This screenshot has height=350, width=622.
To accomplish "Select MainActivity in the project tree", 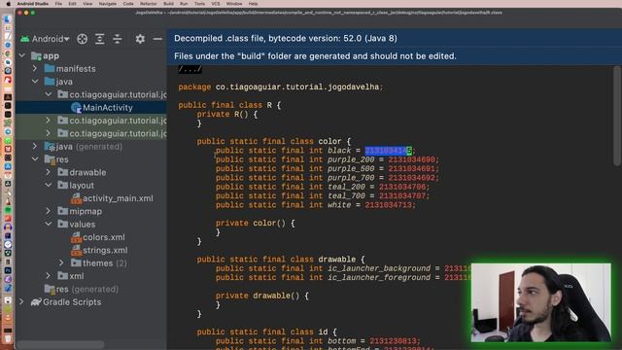I will point(108,108).
